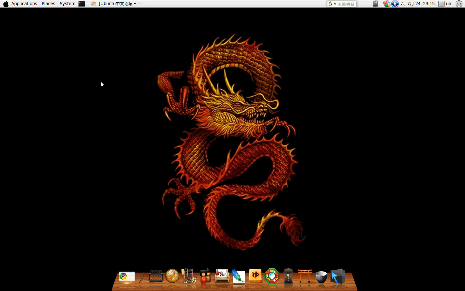Click the blue arrow cube dock icon

pos(338,276)
